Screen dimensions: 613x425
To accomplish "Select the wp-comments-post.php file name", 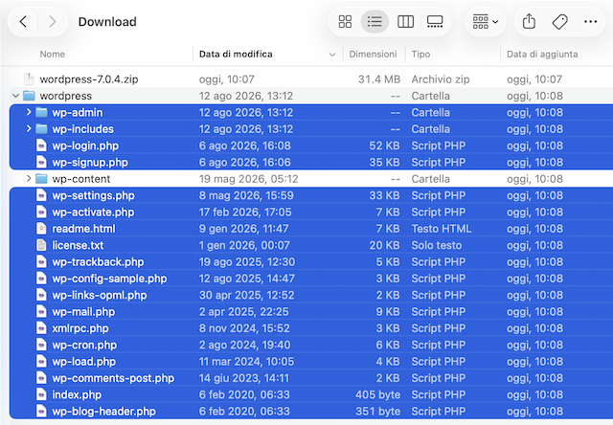I will (x=113, y=378).
